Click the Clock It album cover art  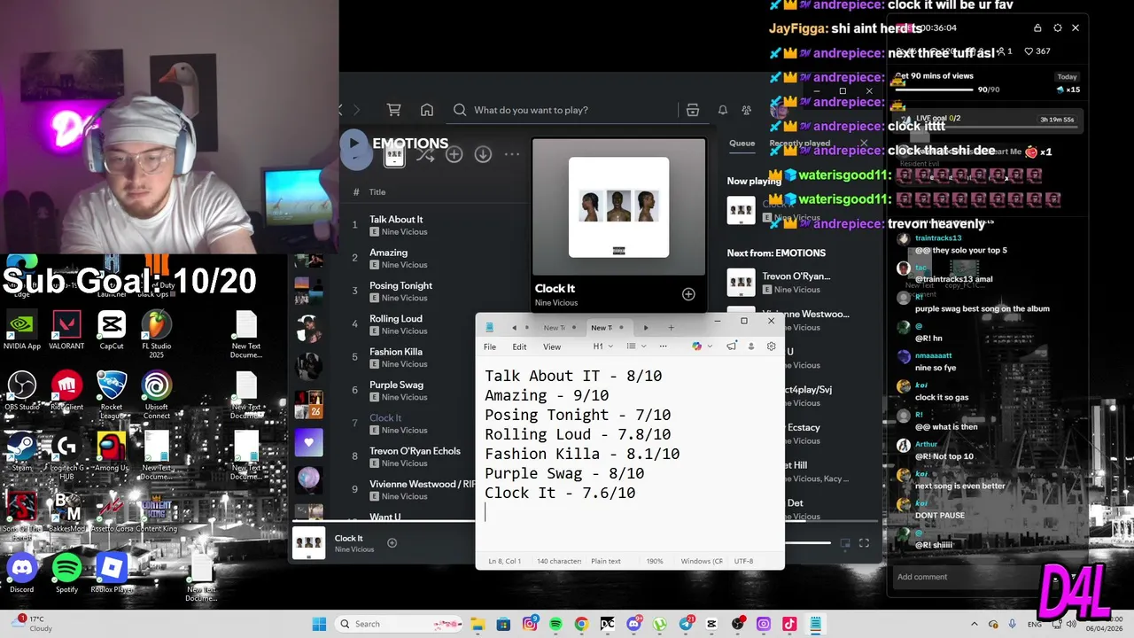(x=618, y=207)
